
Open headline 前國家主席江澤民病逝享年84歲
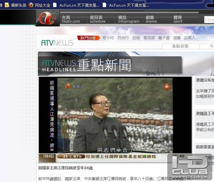[65, 168]
